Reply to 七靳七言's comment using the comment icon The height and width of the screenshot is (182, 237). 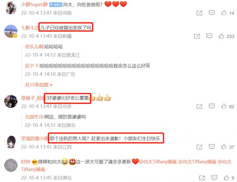[209, 36]
